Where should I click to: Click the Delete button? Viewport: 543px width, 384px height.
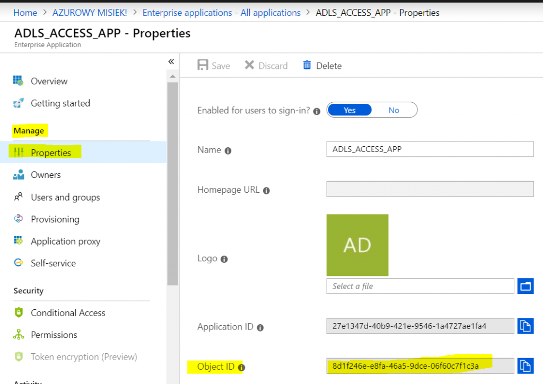coord(322,65)
